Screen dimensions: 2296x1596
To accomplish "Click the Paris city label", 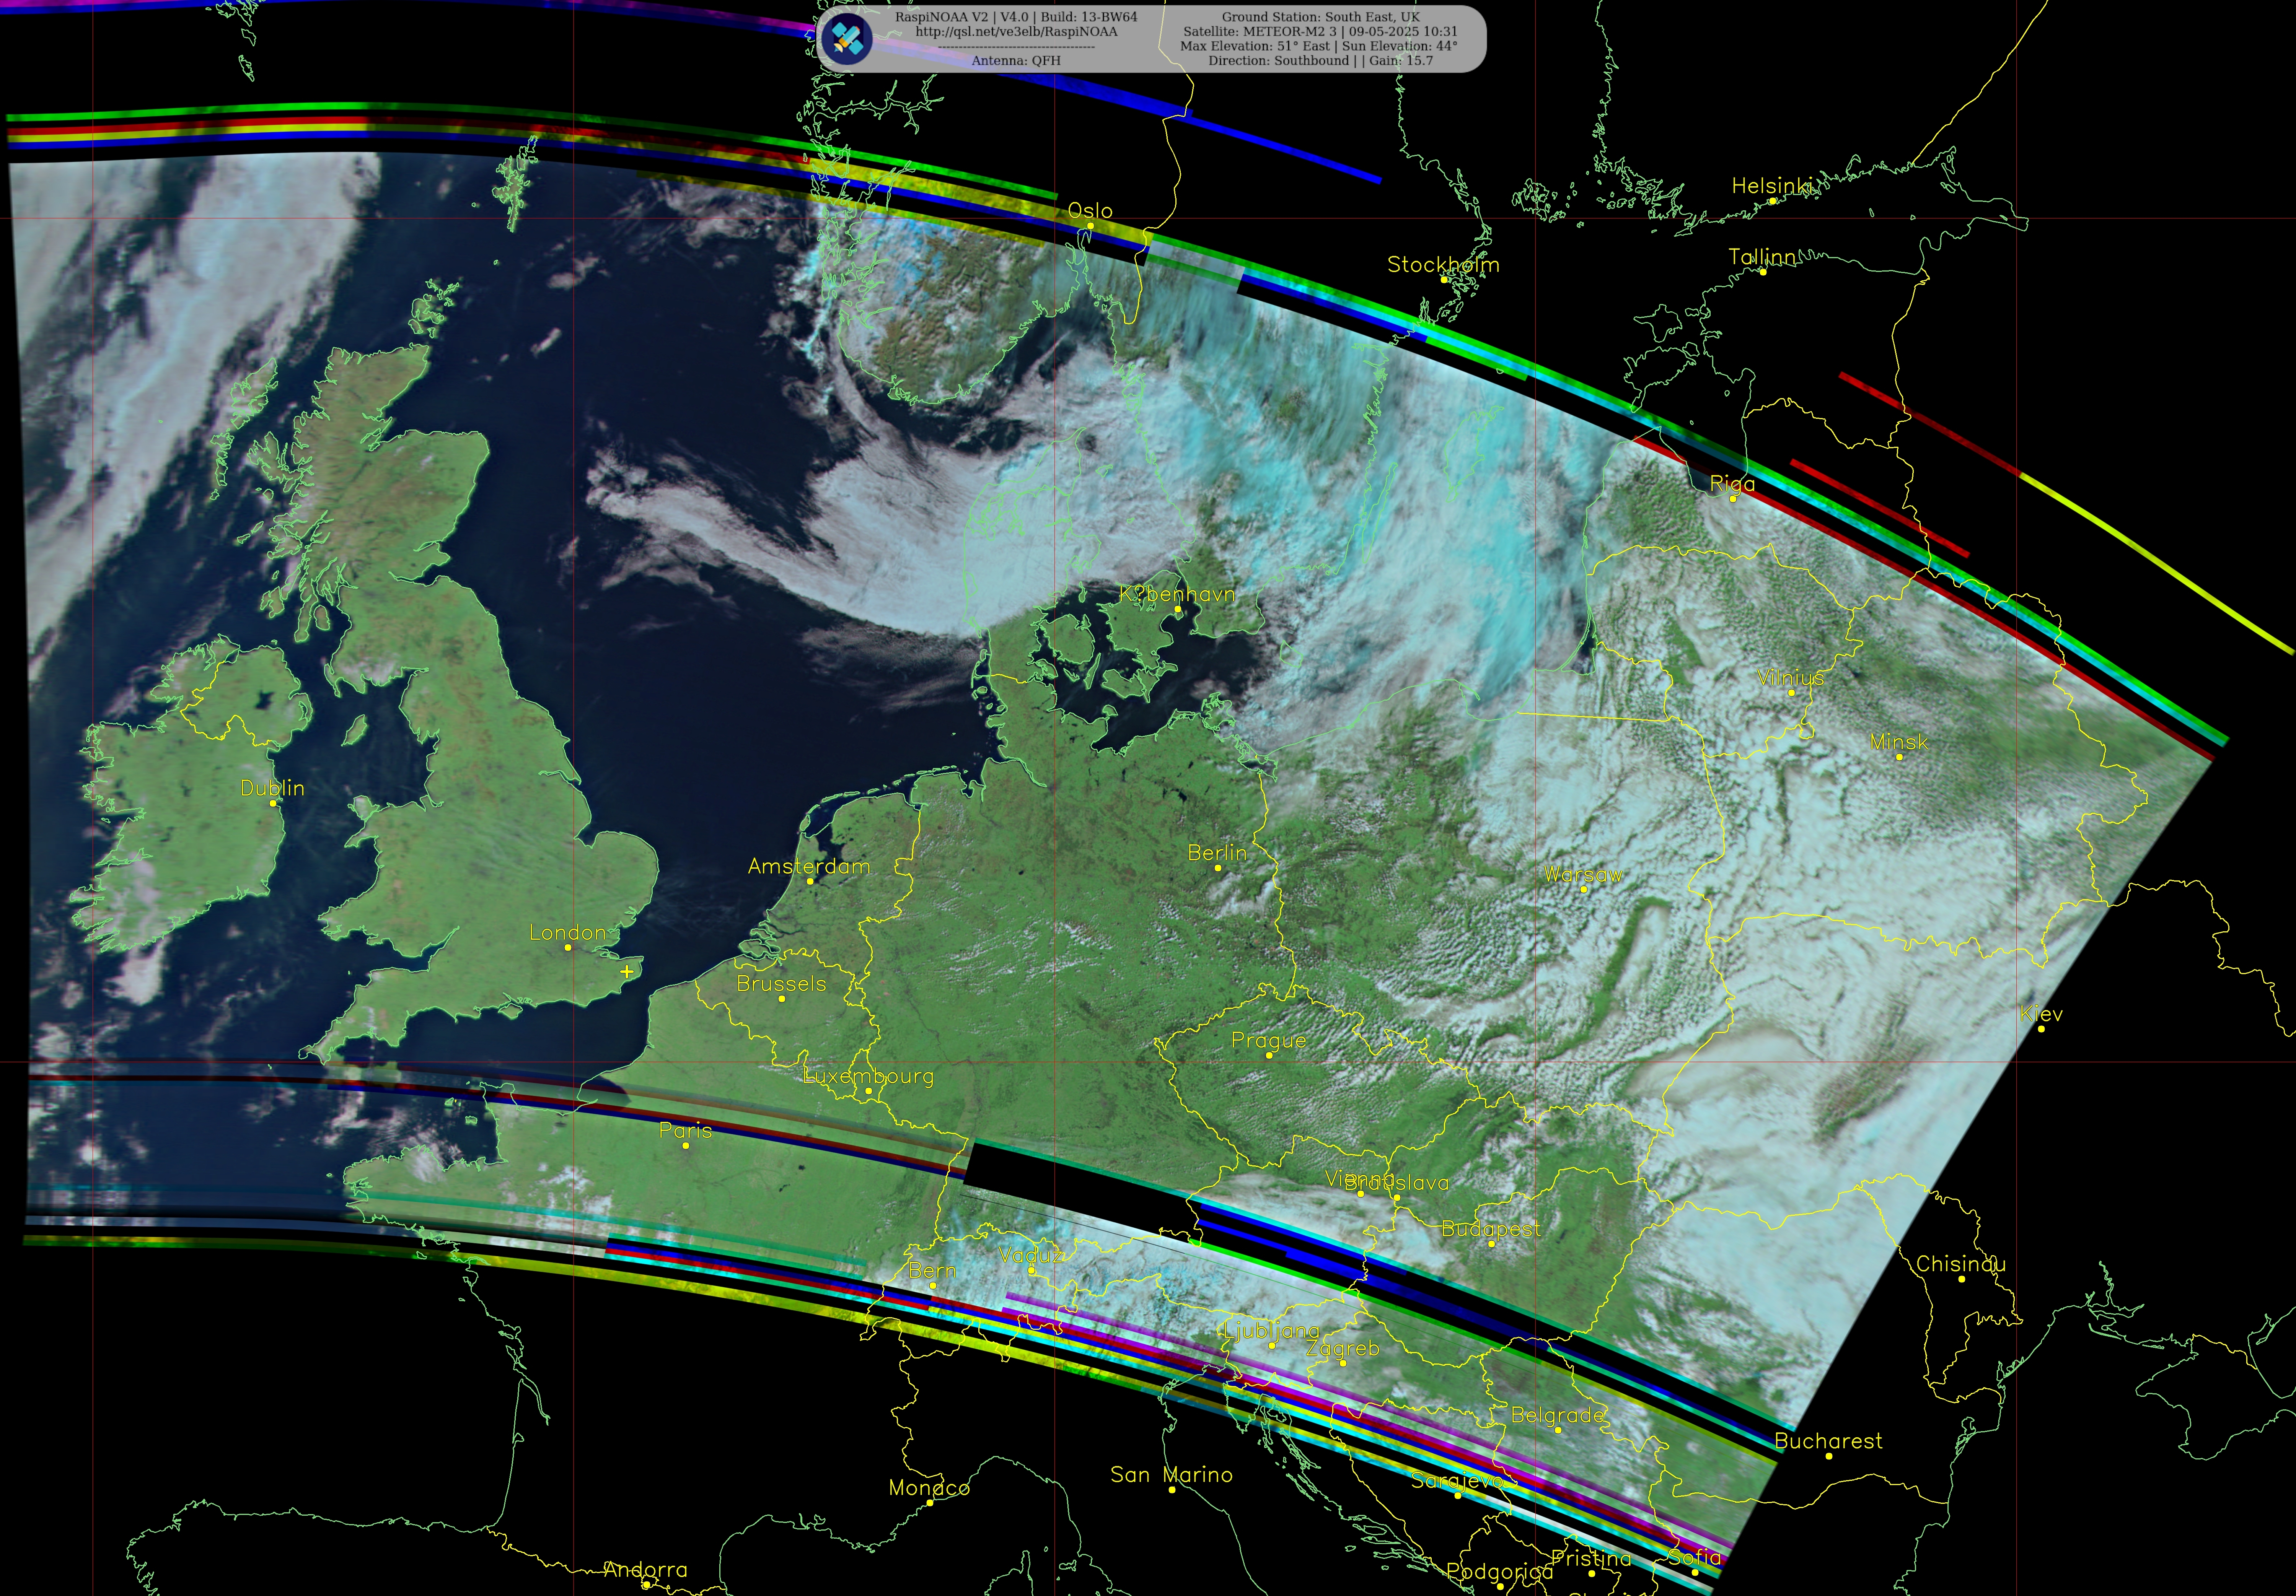I will coord(685,1130).
